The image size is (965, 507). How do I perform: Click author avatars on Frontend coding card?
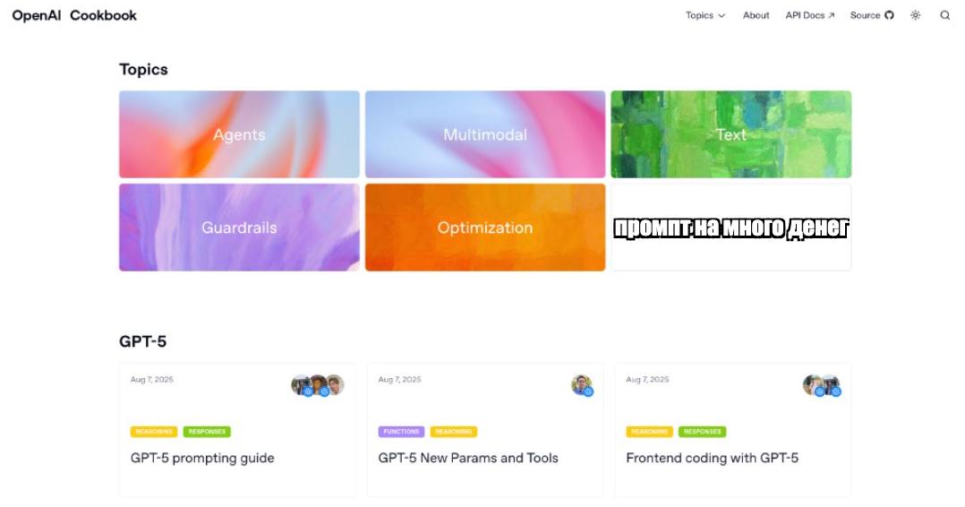[822, 386]
